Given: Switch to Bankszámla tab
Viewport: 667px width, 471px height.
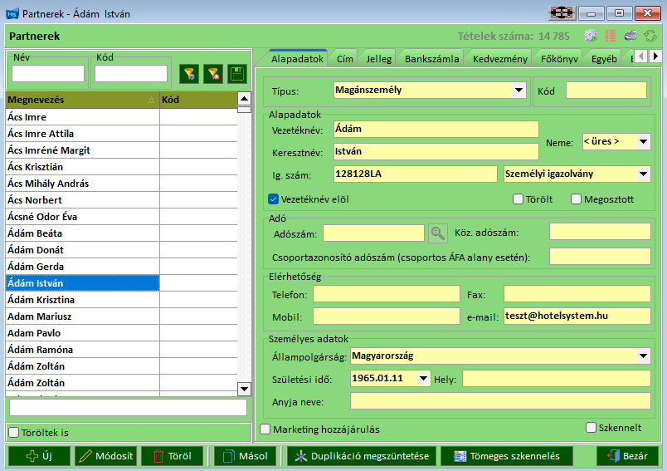Looking at the screenshot, I should pyautogui.click(x=431, y=59).
